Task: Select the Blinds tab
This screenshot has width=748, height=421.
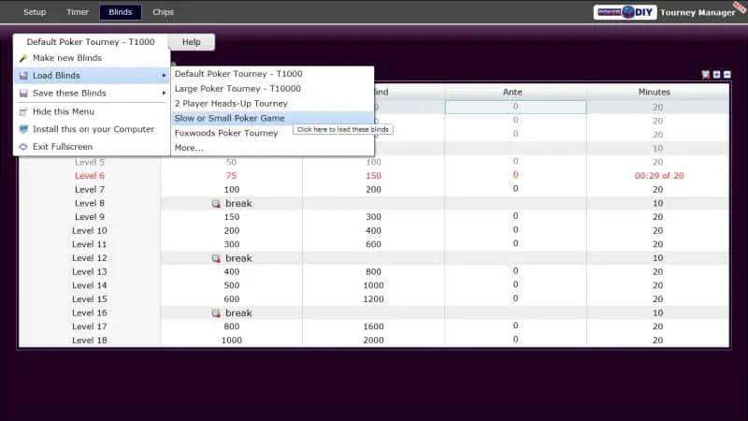Action: 121,12
